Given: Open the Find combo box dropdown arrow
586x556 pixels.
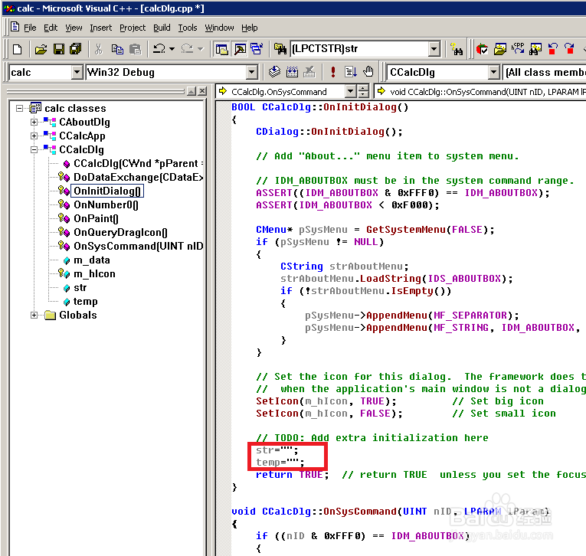Looking at the screenshot, I should pos(434,49).
